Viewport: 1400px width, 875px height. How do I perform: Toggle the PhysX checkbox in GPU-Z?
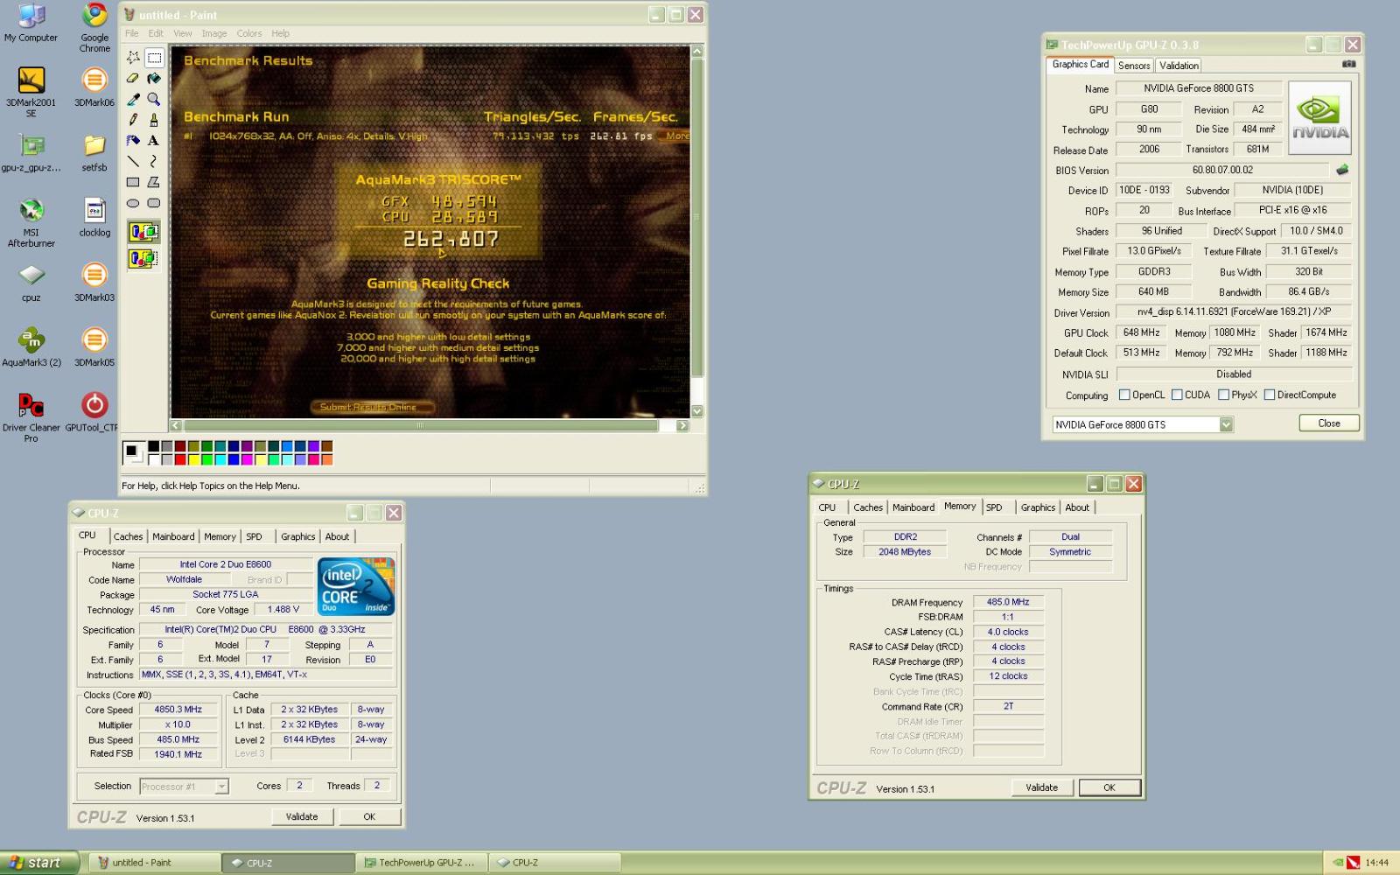[1223, 395]
